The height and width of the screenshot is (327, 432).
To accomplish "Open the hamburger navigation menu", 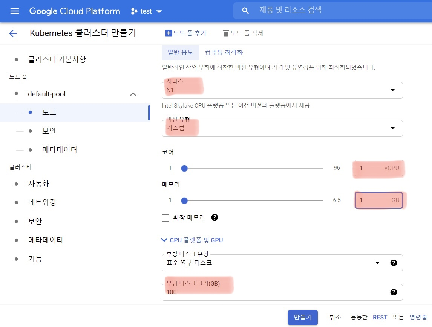I will [x=15, y=11].
